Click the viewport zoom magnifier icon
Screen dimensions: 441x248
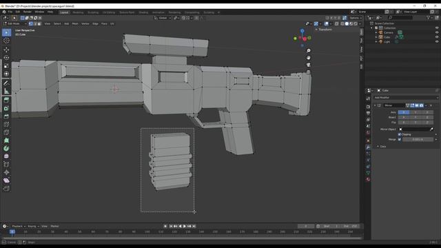[309, 50]
